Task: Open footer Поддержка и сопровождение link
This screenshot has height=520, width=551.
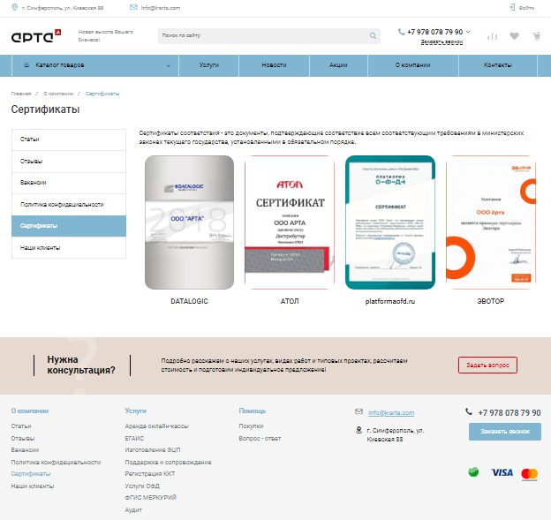Action: tap(169, 463)
